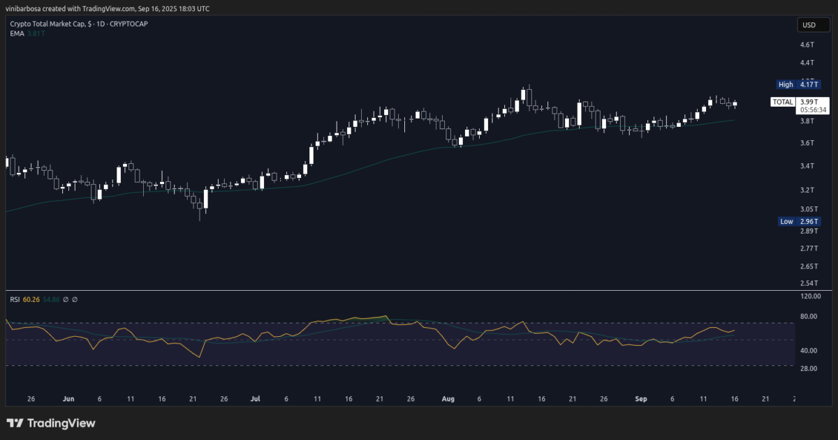Select the RSI indicator legend label
The image size is (838, 440).
tap(15, 299)
